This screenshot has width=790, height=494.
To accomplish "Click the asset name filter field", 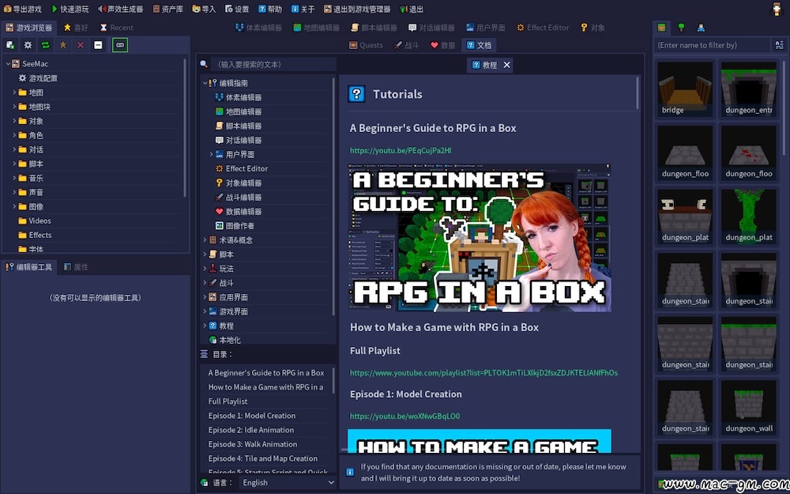I will pos(712,45).
